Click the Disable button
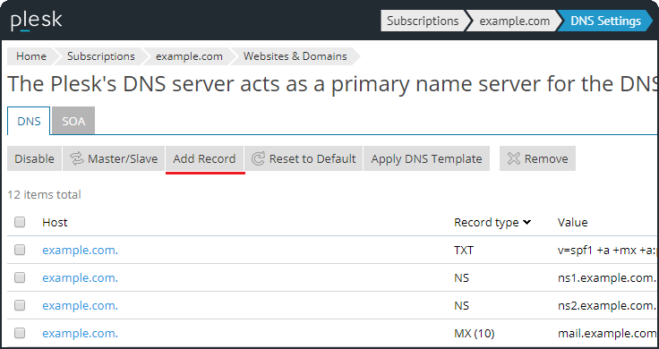The image size is (659, 349). [34, 158]
